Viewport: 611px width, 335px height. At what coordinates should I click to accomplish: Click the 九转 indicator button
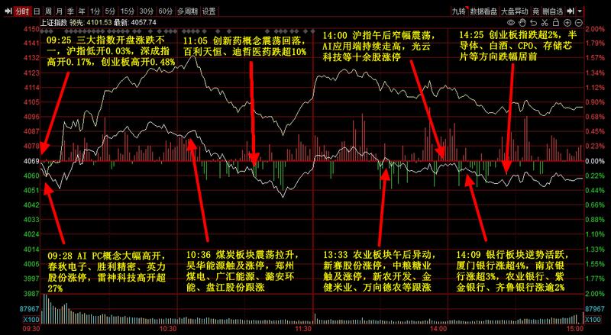(459, 11)
